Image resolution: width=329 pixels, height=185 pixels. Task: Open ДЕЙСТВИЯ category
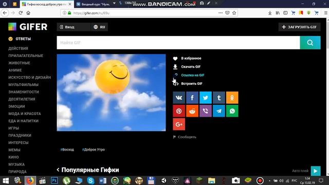(18, 48)
